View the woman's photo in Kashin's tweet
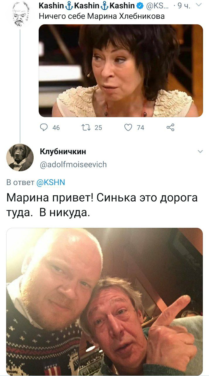Screen dimensions: 209x376 click(x=121, y=70)
